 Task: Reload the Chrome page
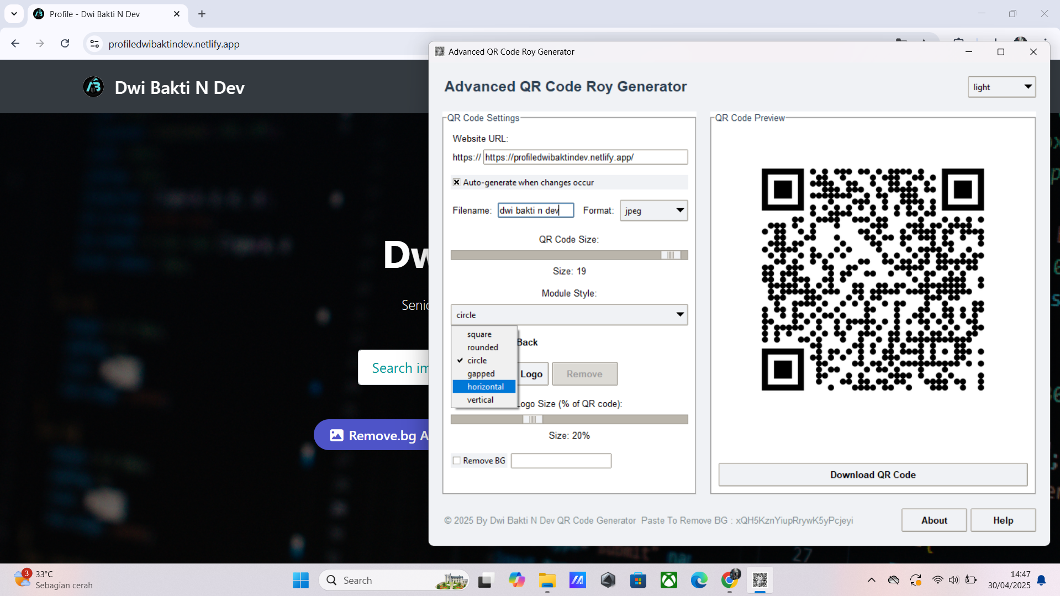(x=65, y=44)
